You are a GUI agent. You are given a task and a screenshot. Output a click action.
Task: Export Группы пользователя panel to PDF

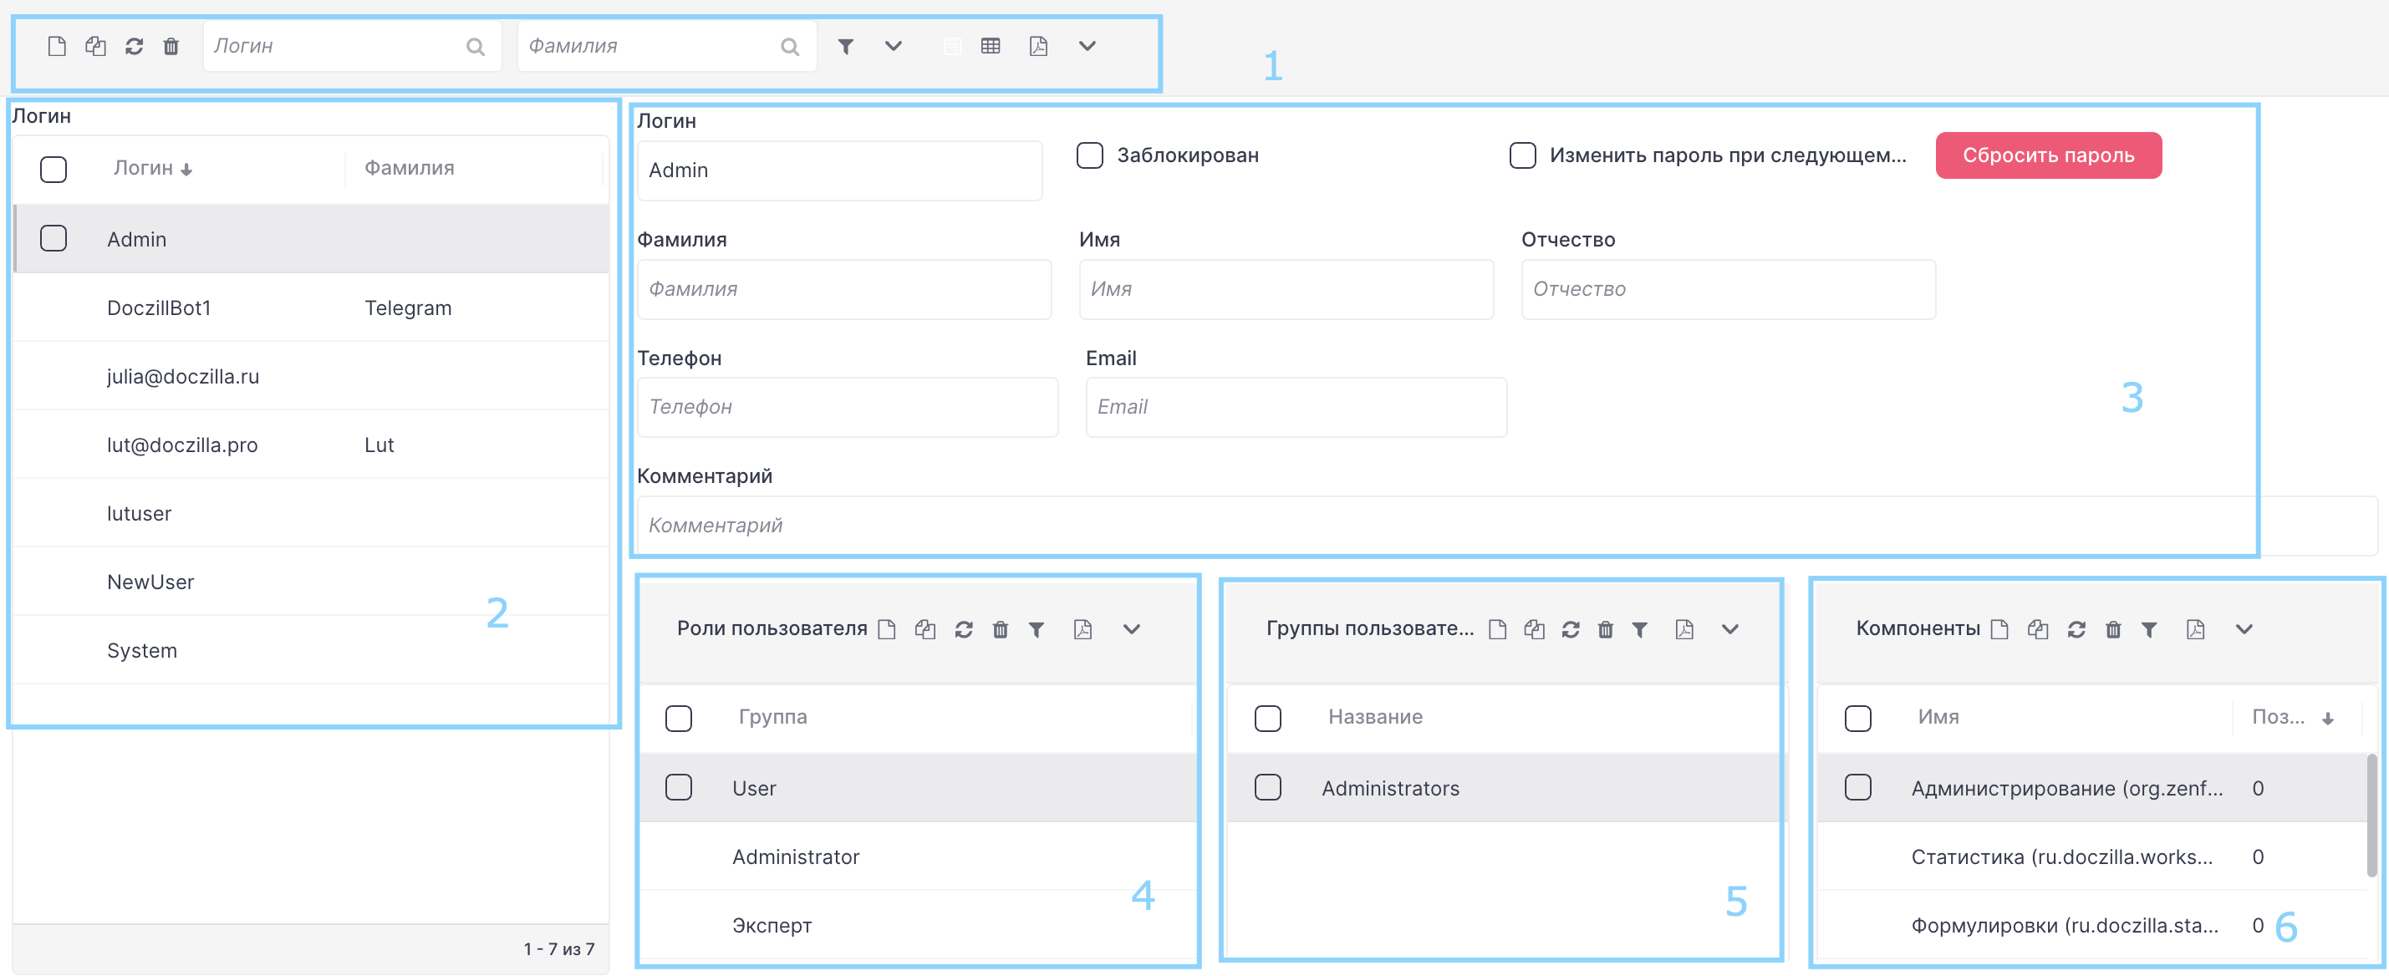click(x=1685, y=629)
